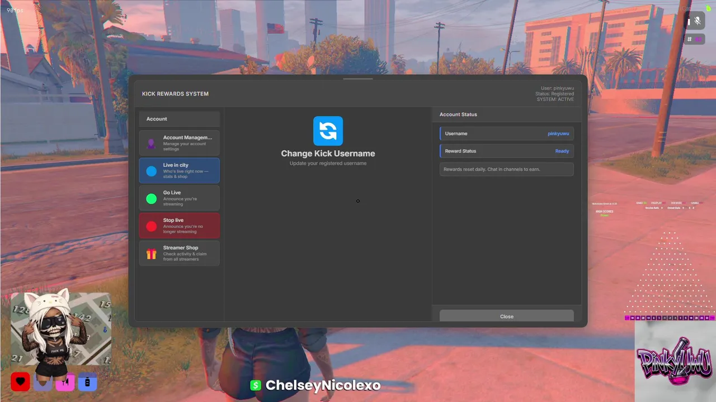The width and height of the screenshot is (716, 402).
Task: Click the purple Account Management person icon
Action: 151,143
